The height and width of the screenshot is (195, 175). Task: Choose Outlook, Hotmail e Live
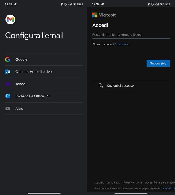tap(44, 72)
